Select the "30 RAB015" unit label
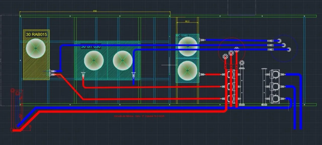This screenshot has height=145, width=322. coord(36,34)
